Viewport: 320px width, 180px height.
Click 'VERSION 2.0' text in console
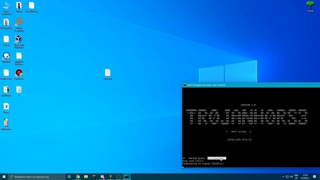tap(248, 105)
